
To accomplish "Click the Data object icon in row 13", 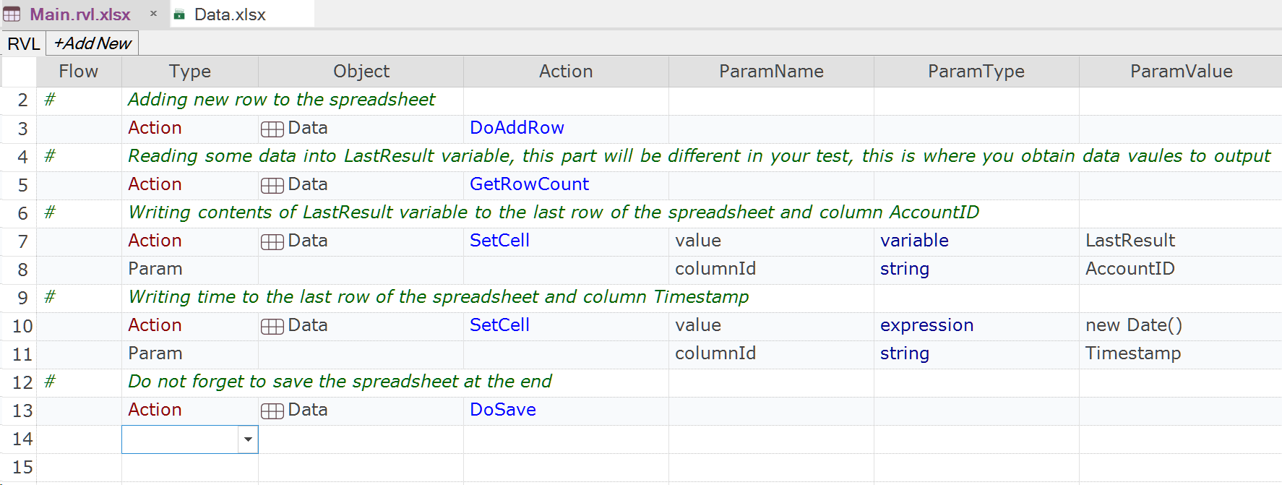I will 272,411.
